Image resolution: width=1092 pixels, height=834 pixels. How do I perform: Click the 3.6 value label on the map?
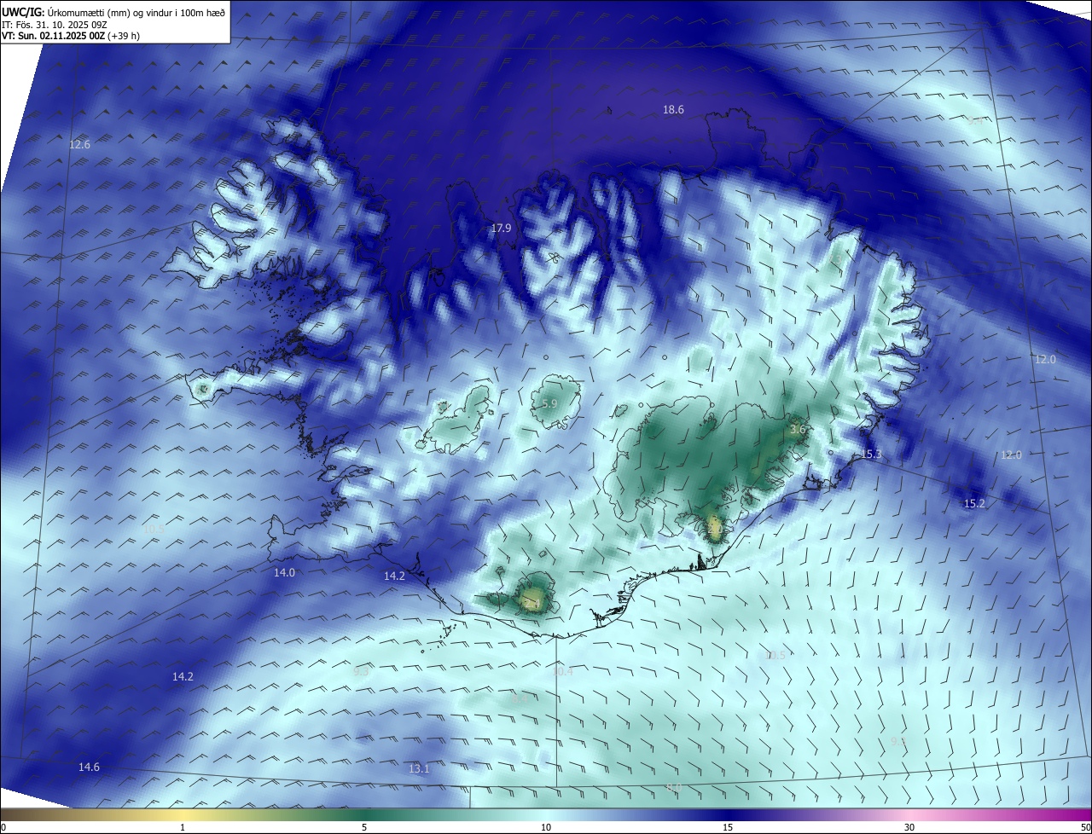[798, 430]
